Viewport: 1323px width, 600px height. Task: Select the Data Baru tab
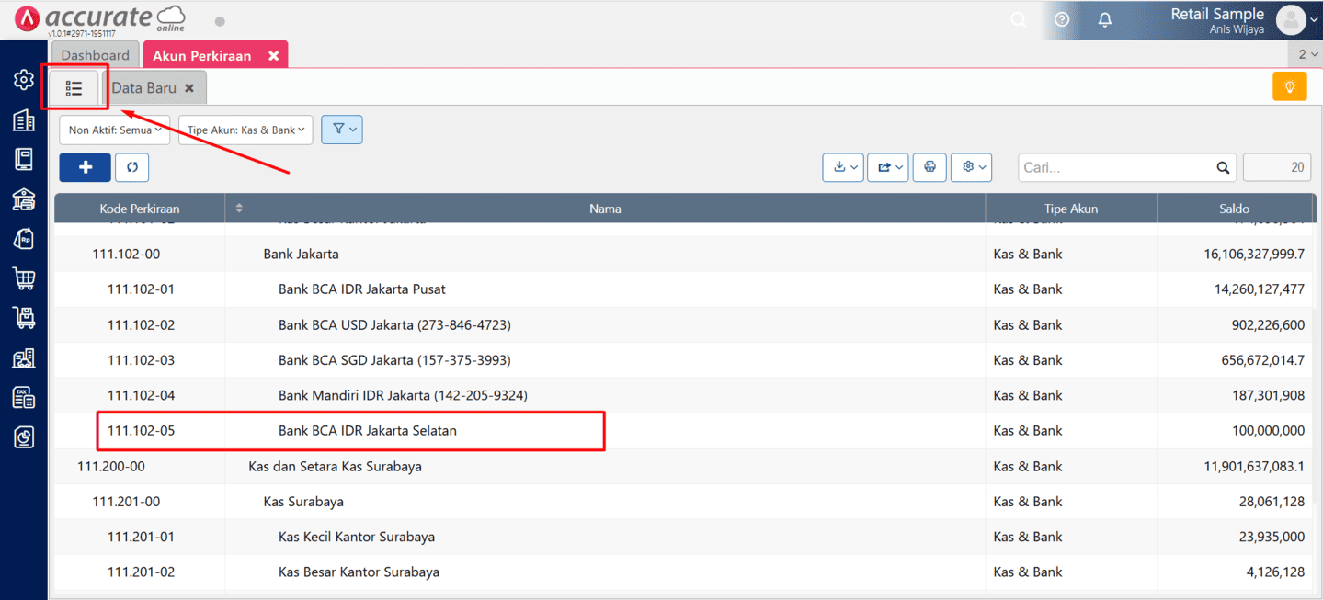[143, 88]
